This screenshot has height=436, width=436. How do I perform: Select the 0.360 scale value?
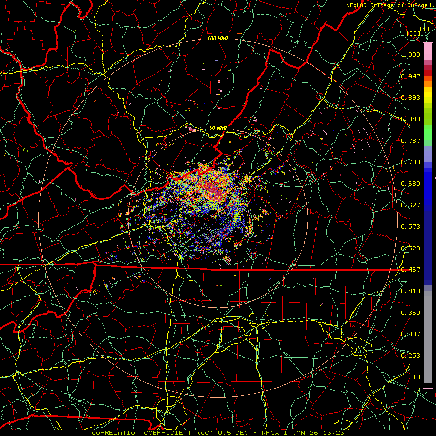pos(410,312)
